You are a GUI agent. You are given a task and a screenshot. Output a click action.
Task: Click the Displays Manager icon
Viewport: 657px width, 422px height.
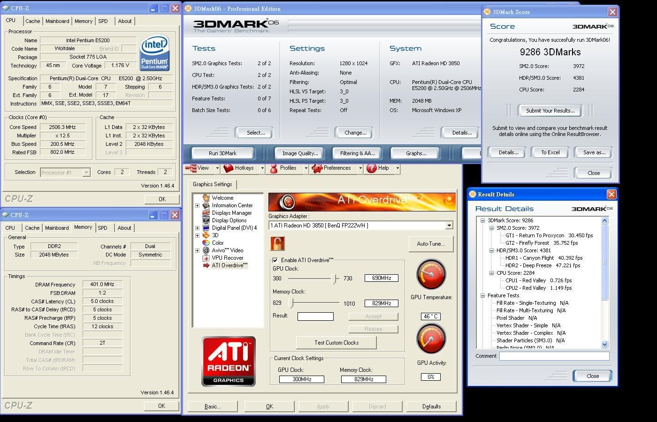tap(206, 213)
